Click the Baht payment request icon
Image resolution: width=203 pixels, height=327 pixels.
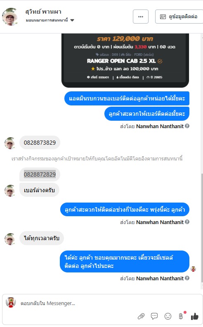(x=181, y=316)
